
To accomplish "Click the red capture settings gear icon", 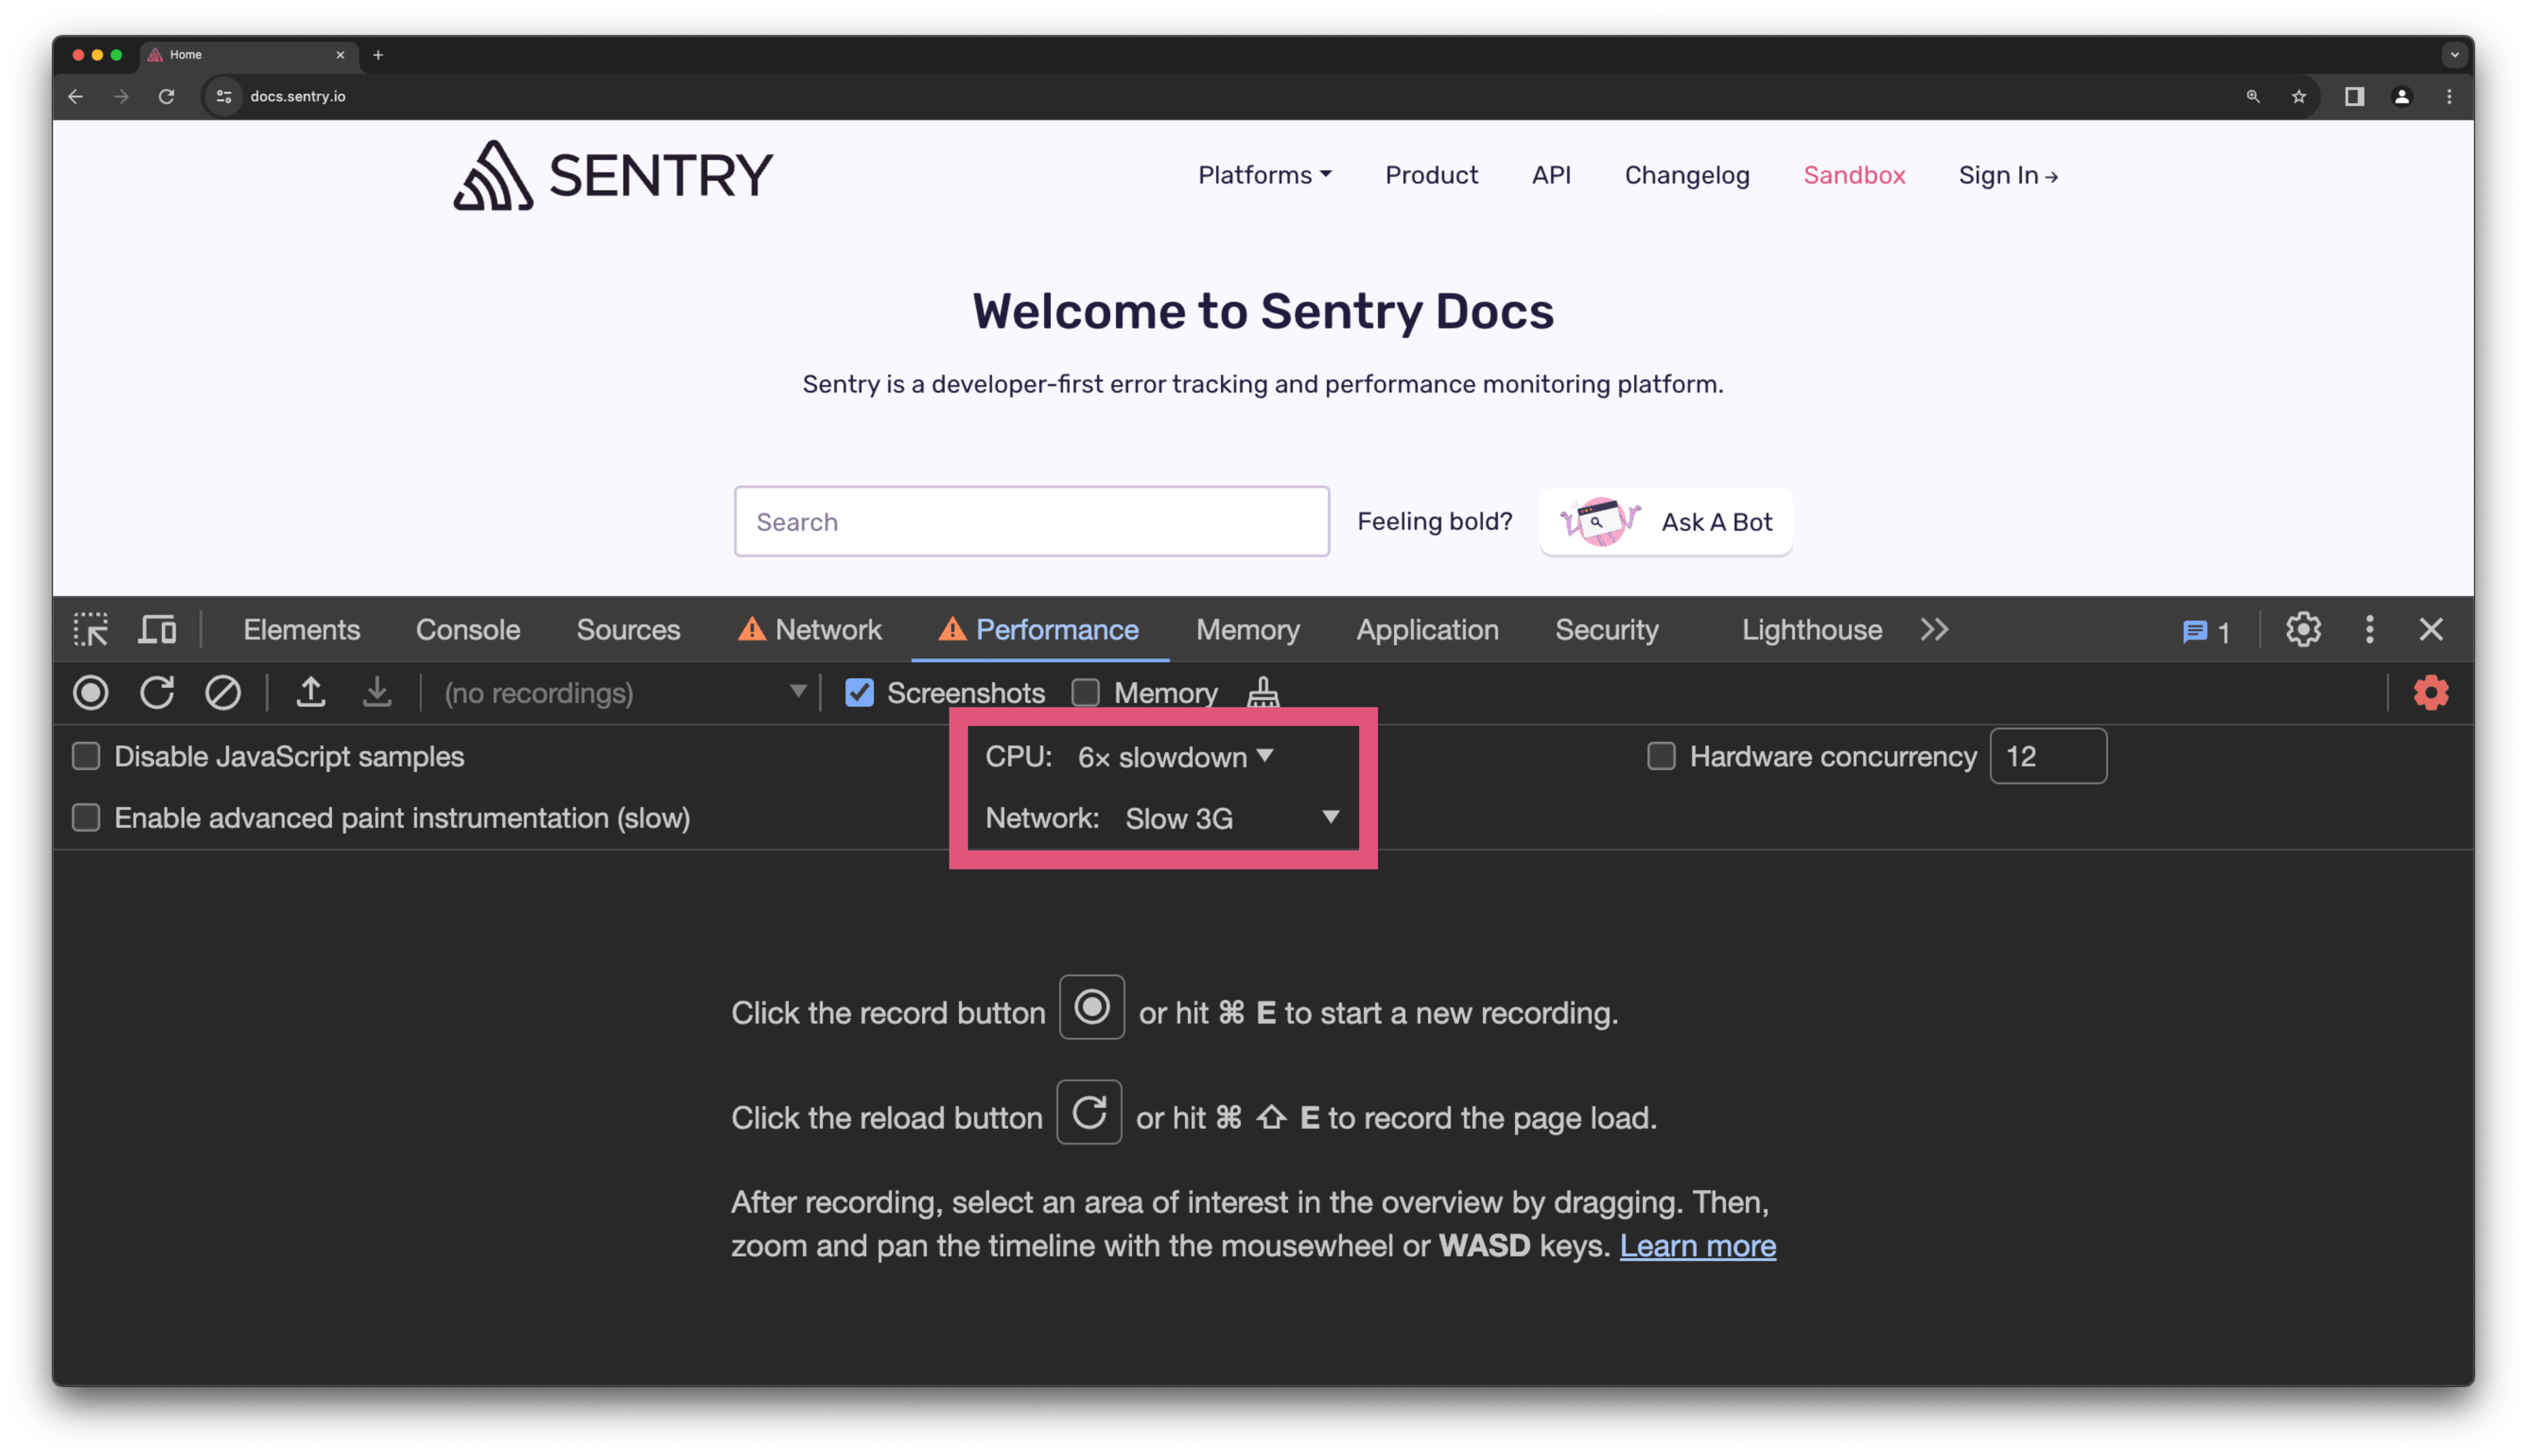I will (x=2431, y=693).
